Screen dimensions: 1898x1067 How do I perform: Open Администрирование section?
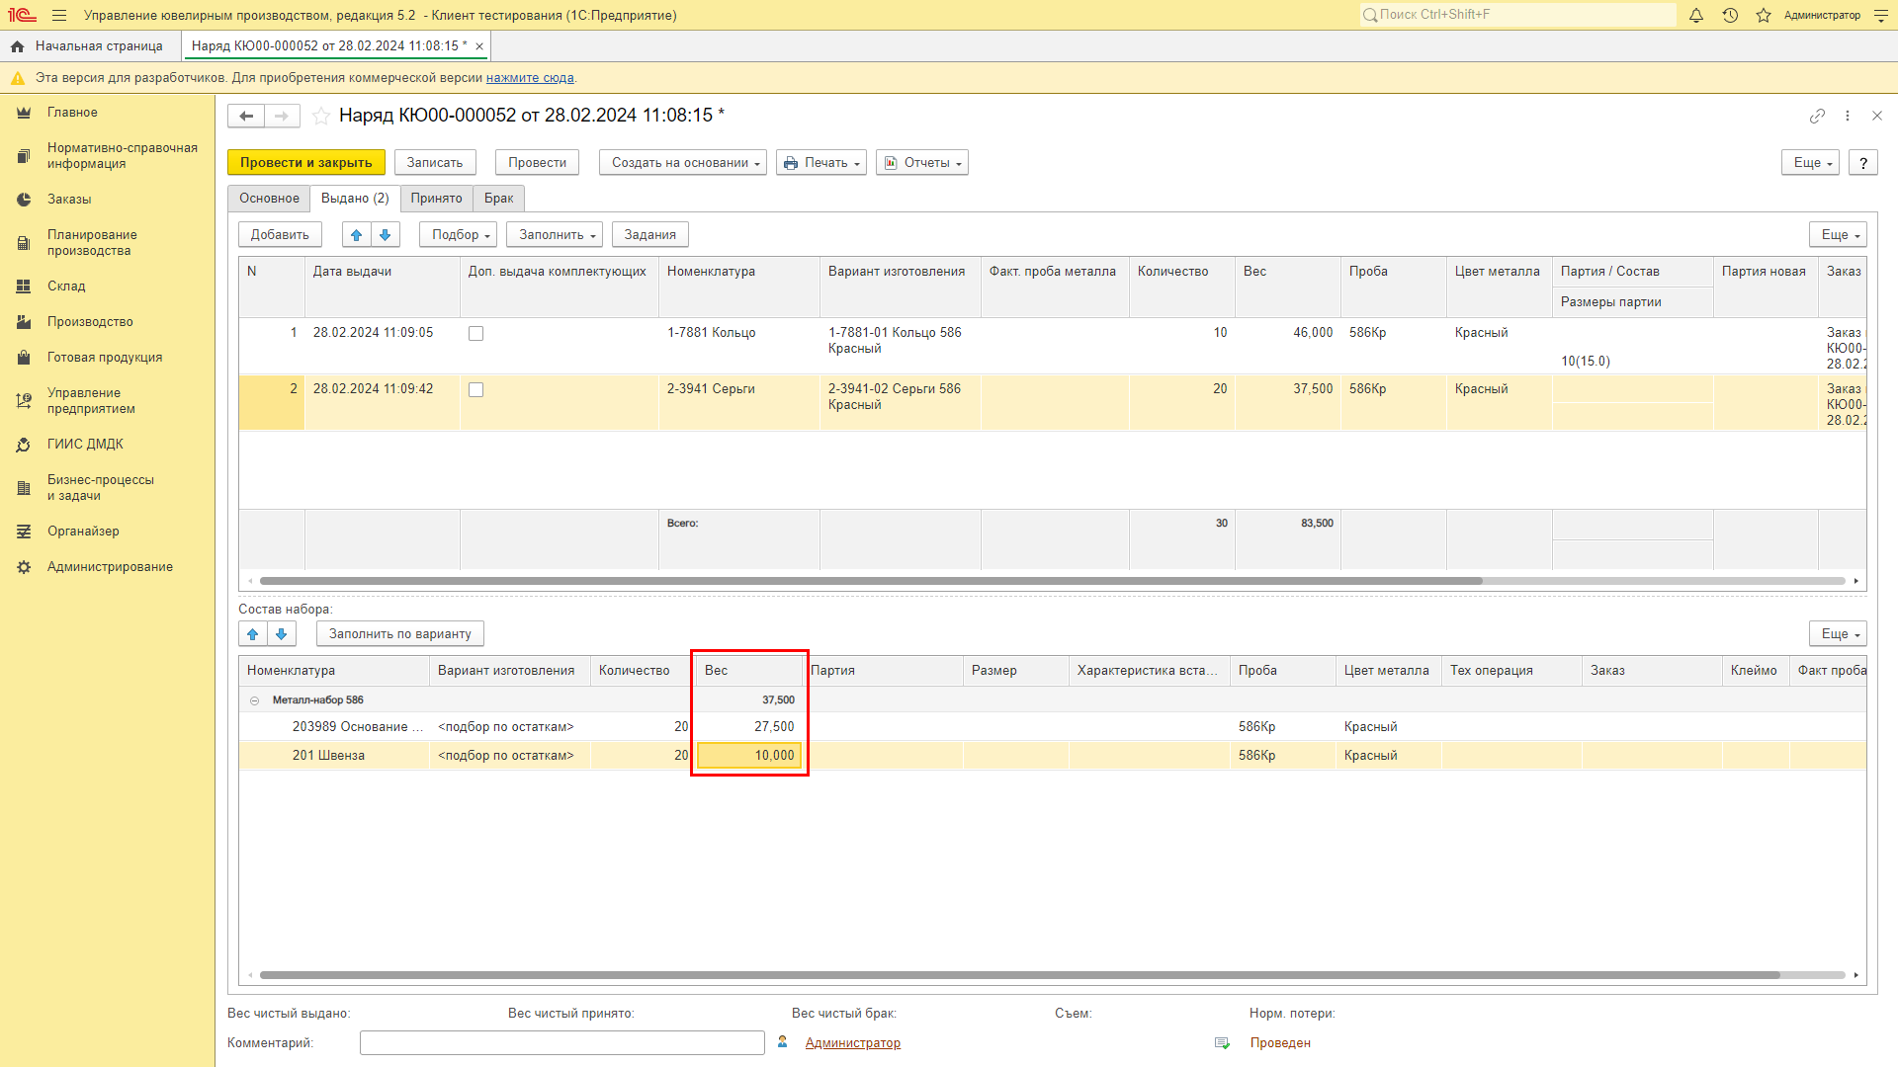coord(110,567)
